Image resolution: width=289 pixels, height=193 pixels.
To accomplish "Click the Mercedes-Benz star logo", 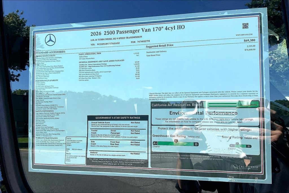I will (50, 40).
